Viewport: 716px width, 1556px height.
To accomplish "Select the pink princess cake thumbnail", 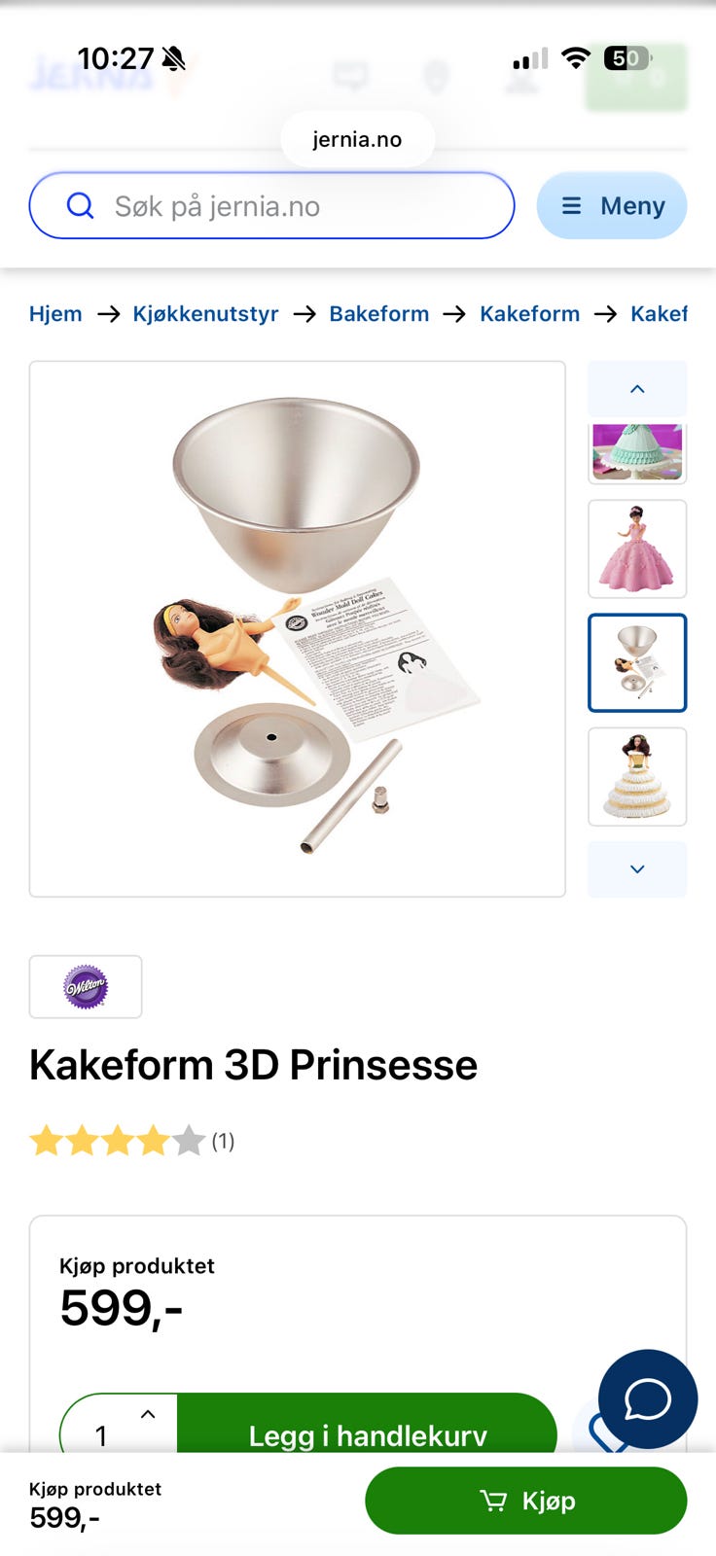I will (637, 548).
